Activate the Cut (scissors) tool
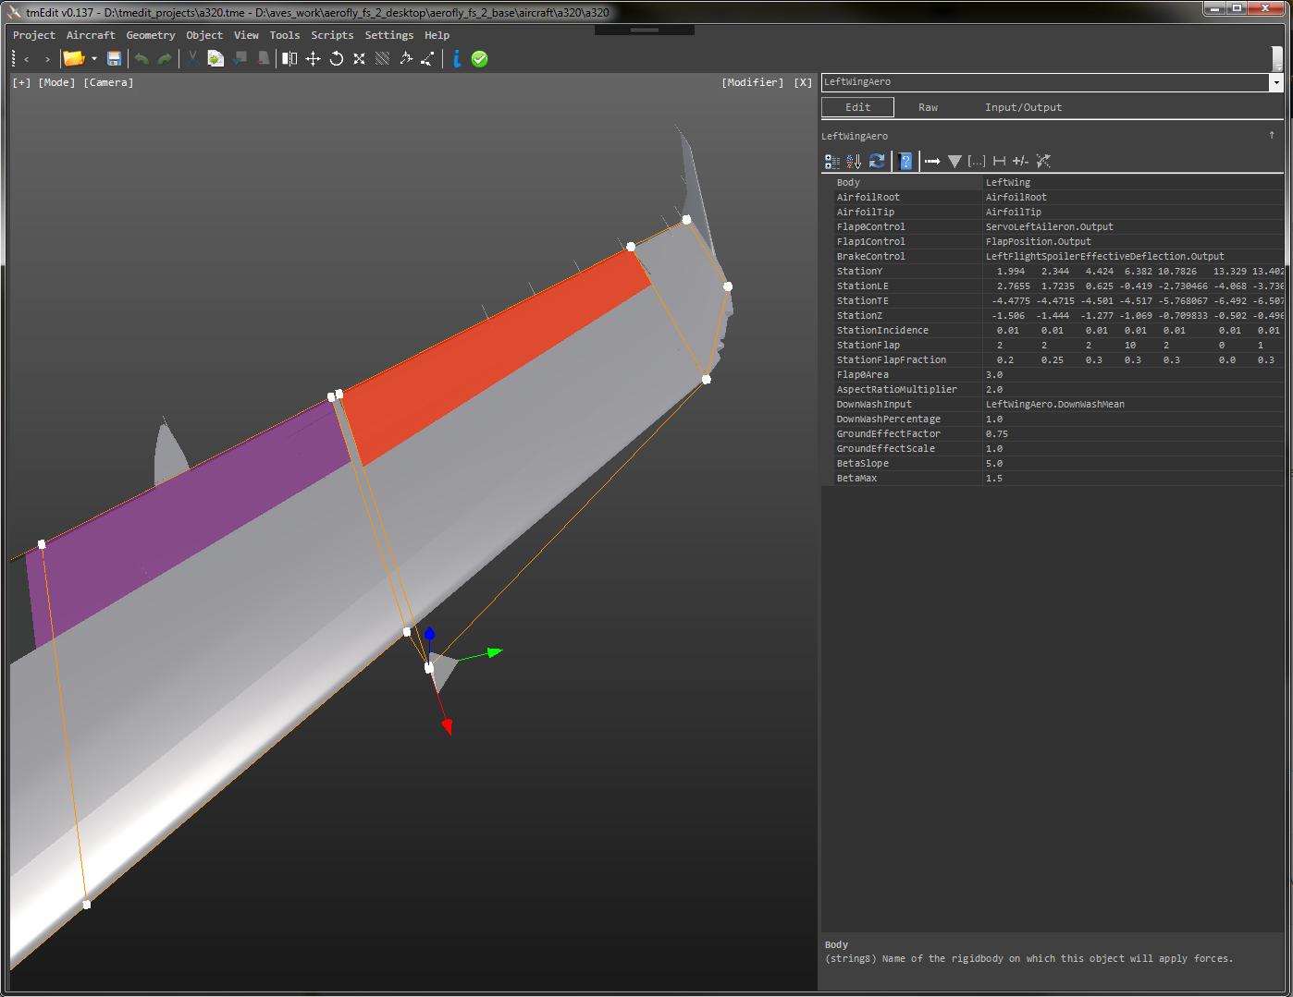Image resolution: width=1293 pixels, height=997 pixels. (x=191, y=58)
